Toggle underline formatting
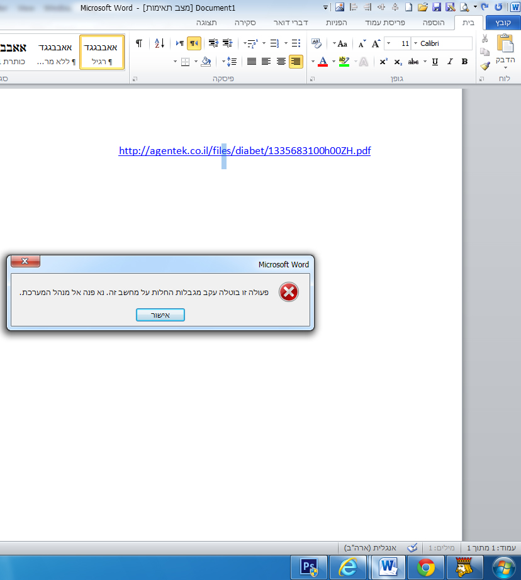Viewport: 521px width, 580px height. [435, 62]
